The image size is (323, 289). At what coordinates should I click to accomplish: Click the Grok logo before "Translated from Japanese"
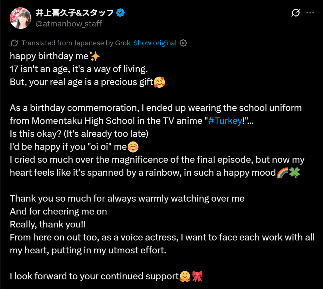pos(14,43)
